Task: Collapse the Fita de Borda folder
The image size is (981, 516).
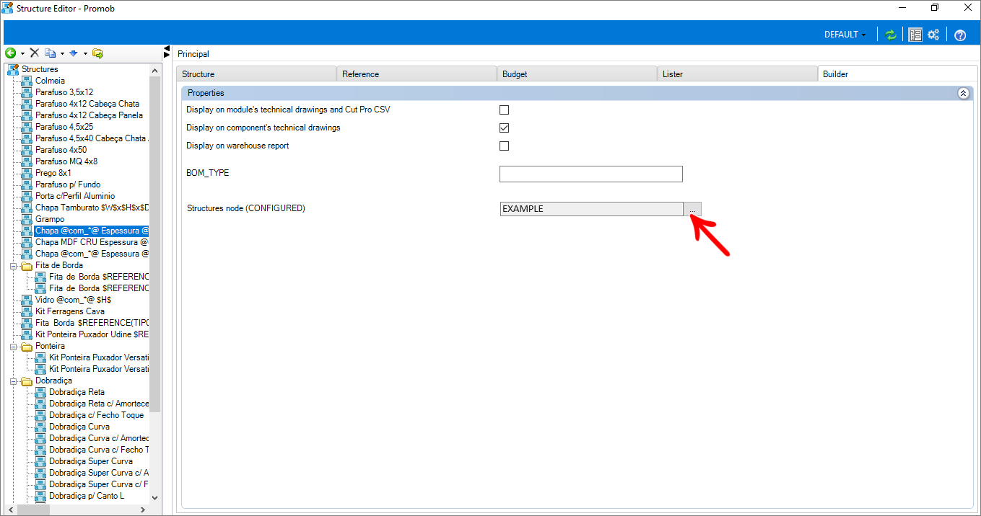Action: tap(13, 265)
